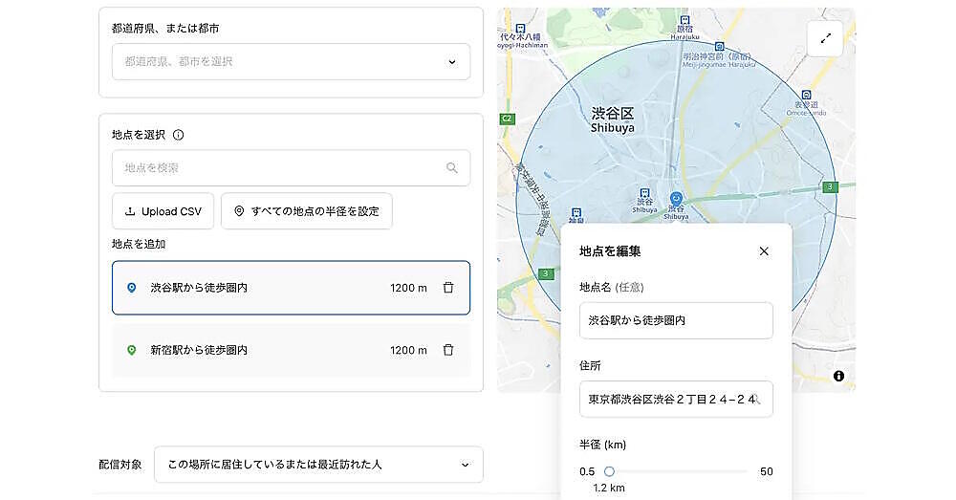Click the radius slider handle
The width and height of the screenshot is (956, 500).
(609, 471)
